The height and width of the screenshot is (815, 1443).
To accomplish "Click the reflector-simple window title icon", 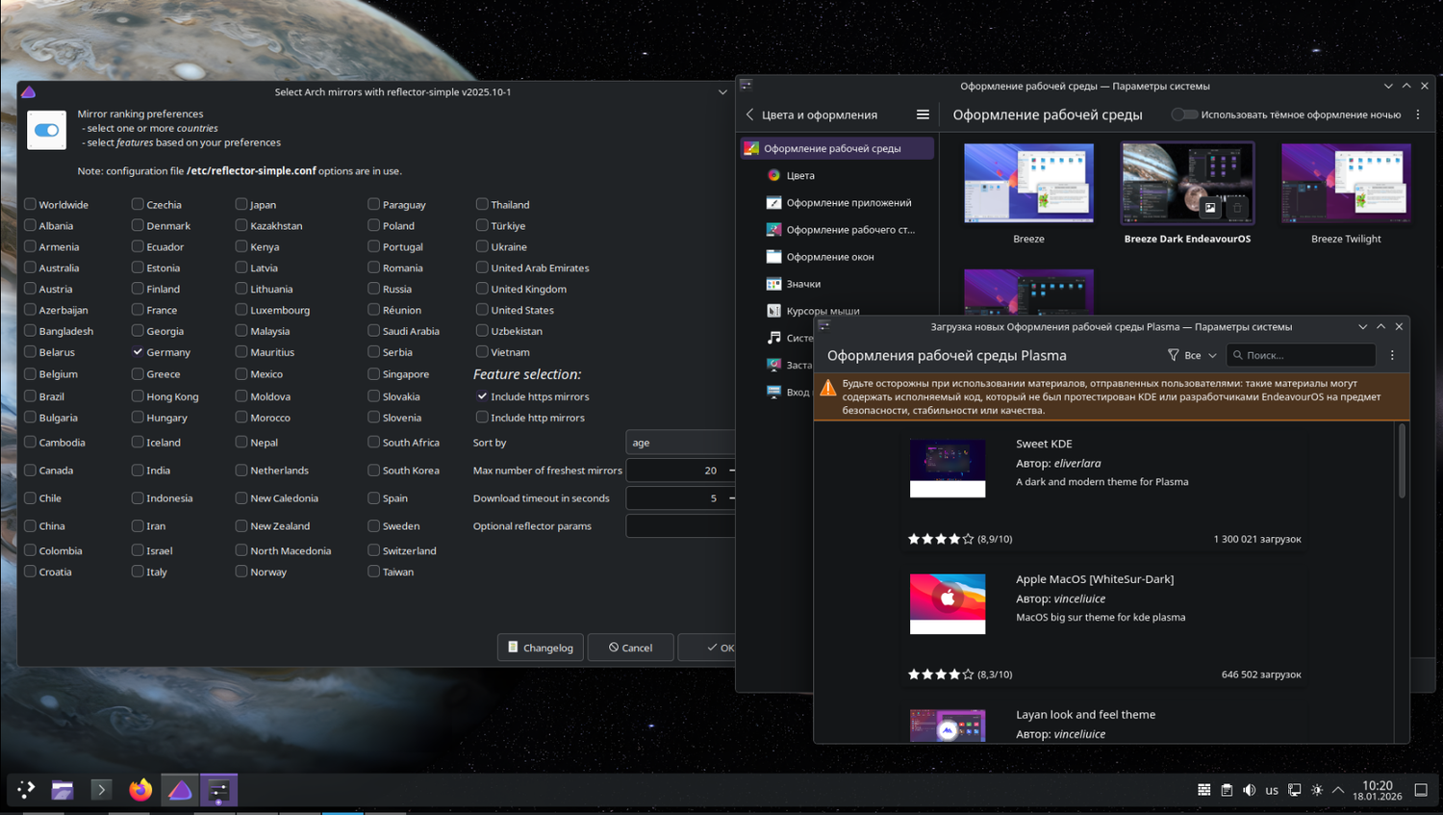I will click(x=29, y=92).
